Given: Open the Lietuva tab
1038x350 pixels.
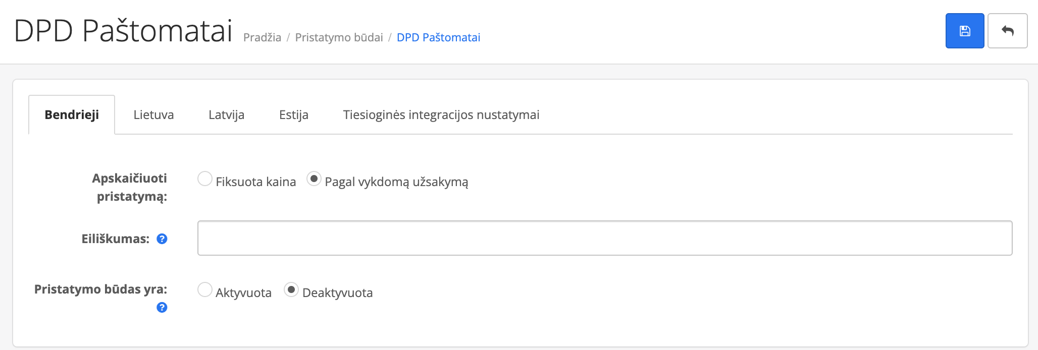Looking at the screenshot, I should point(153,115).
